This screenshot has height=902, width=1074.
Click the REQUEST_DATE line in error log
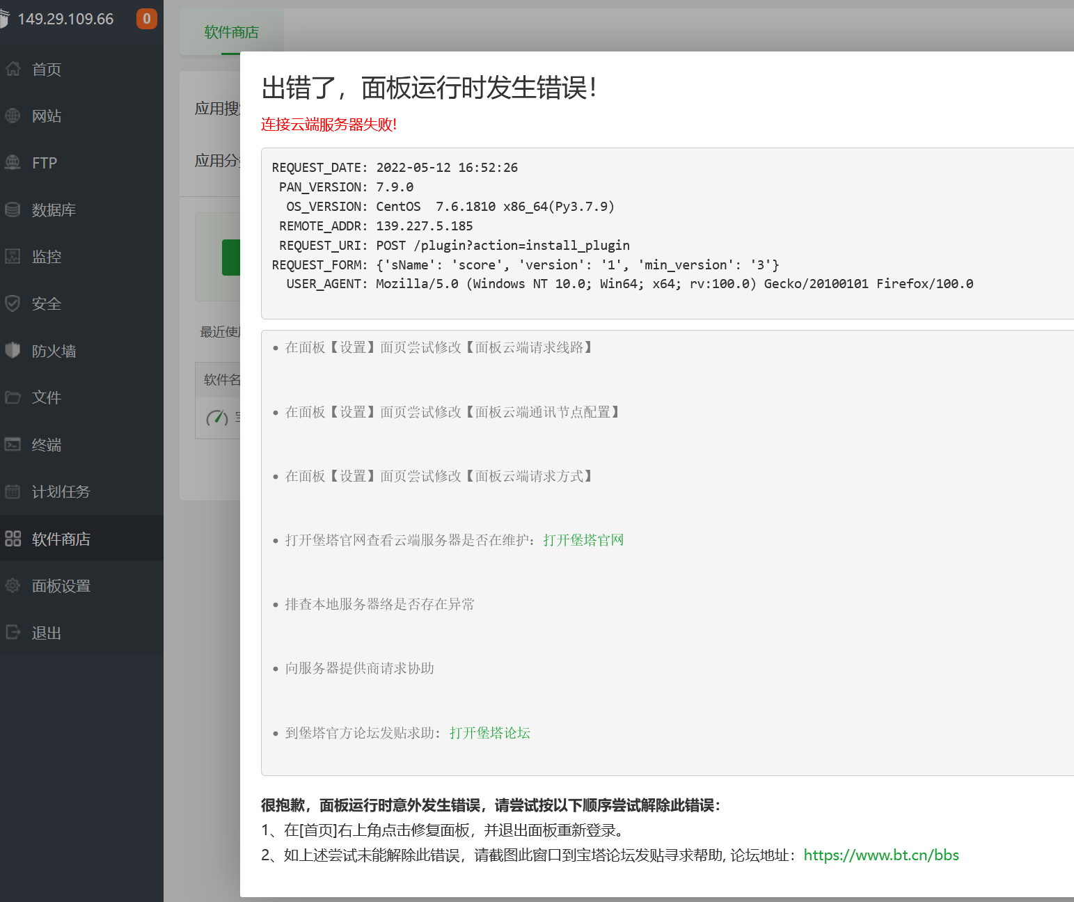point(395,168)
